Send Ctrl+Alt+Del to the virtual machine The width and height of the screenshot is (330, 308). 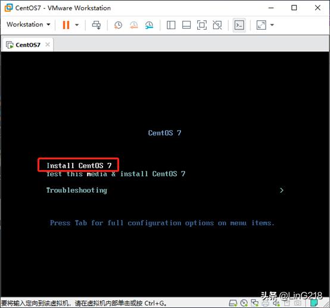coord(96,25)
